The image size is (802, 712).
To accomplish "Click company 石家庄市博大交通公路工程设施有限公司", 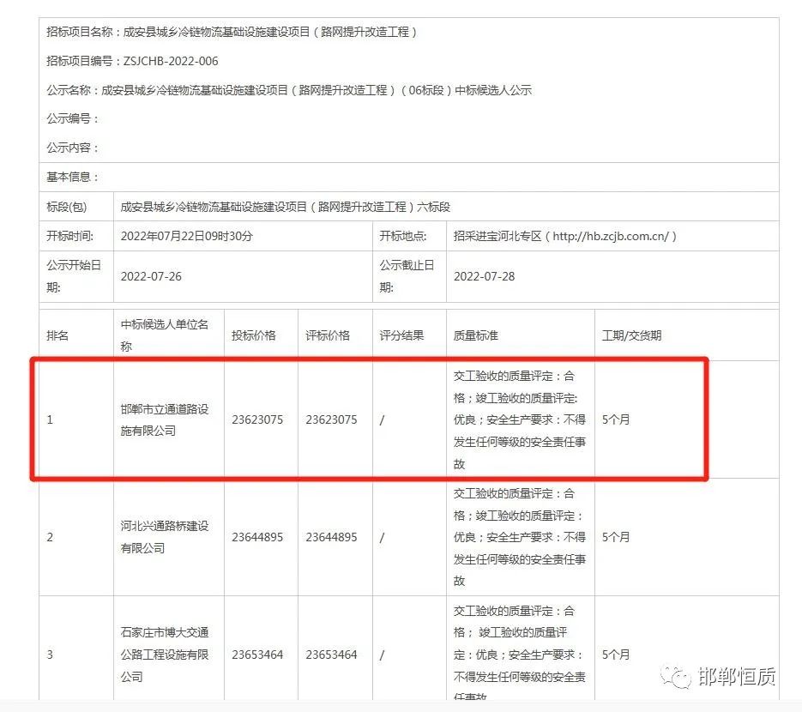I will point(164,655).
